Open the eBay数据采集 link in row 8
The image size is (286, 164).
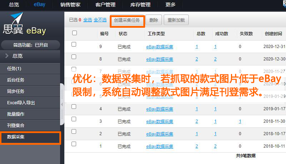point(159,59)
